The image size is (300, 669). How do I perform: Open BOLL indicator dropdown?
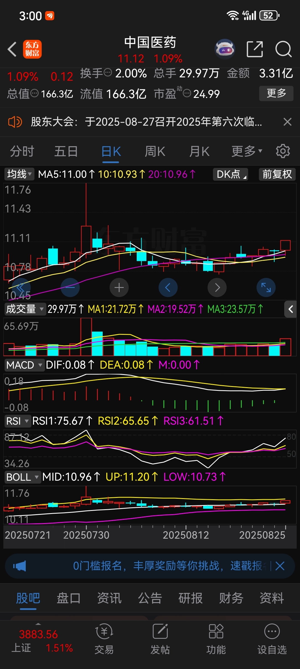22,477
